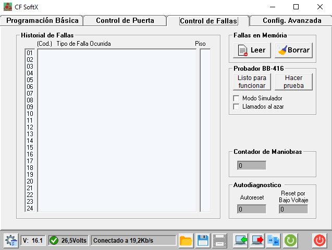The height and width of the screenshot is (250, 332).
Task: Click the Contador de Maniobras field
Action: click(x=252, y=166)
